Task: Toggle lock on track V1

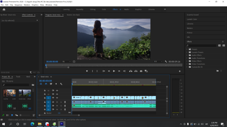Action: 45,98
